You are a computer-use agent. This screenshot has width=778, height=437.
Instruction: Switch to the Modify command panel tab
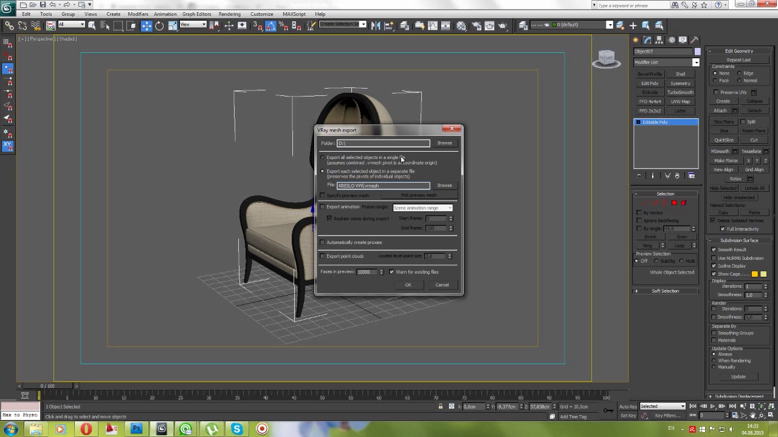click(x=648, y=39)
